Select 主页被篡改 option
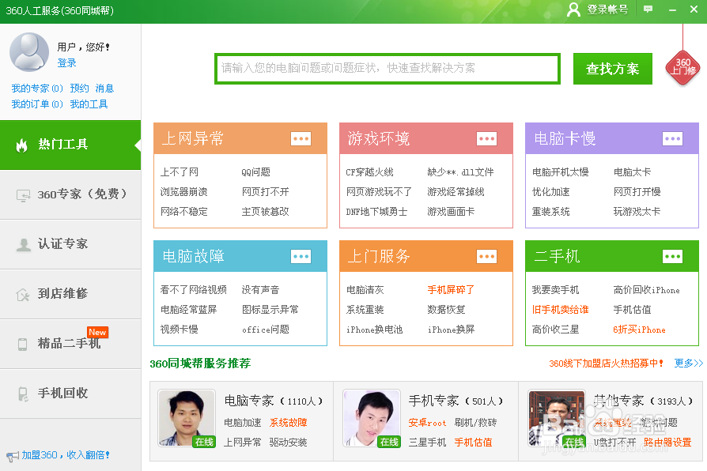This screenshot has width=707, height=471. tap(265, 212)
